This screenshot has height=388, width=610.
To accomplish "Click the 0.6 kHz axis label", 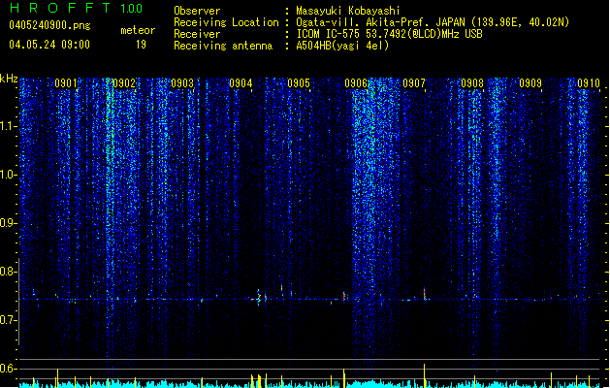I will [8, 369].
